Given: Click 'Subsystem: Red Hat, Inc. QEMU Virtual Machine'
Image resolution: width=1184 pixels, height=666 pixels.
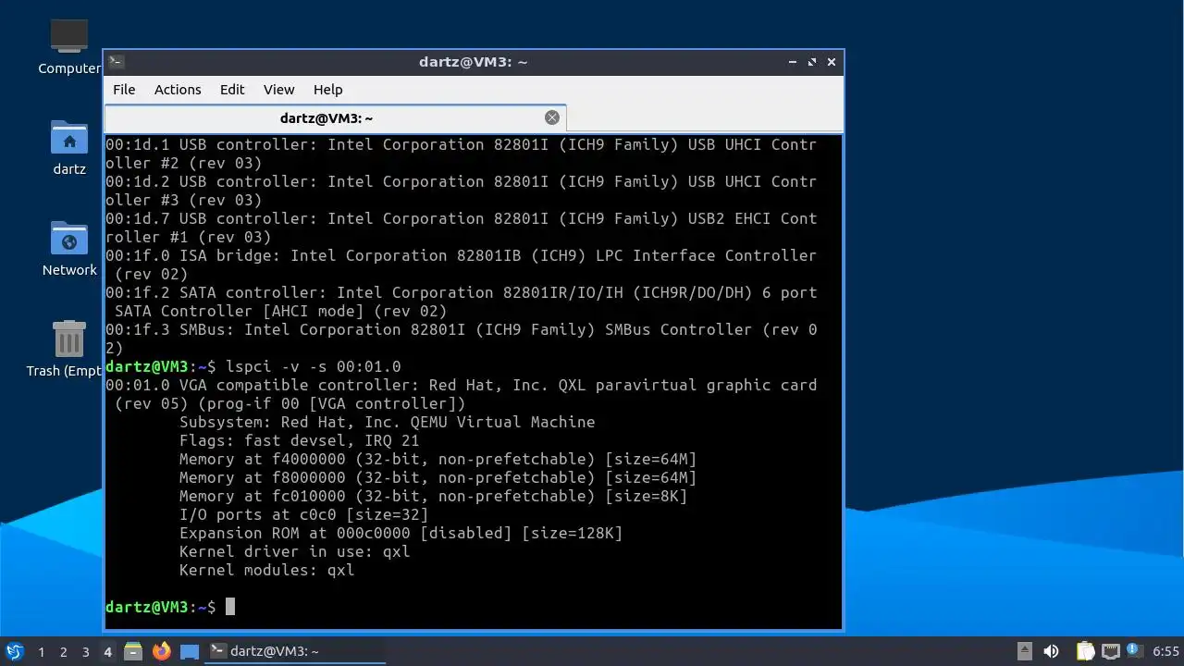Looking at the screenshot, I should [387, 422].
